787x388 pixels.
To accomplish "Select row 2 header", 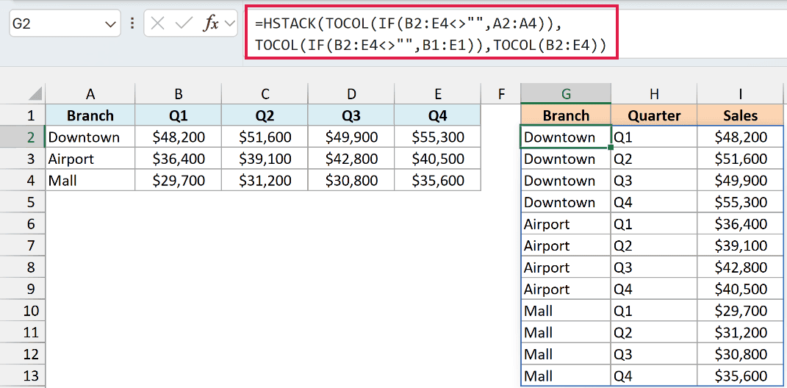I will pos(23,137).
